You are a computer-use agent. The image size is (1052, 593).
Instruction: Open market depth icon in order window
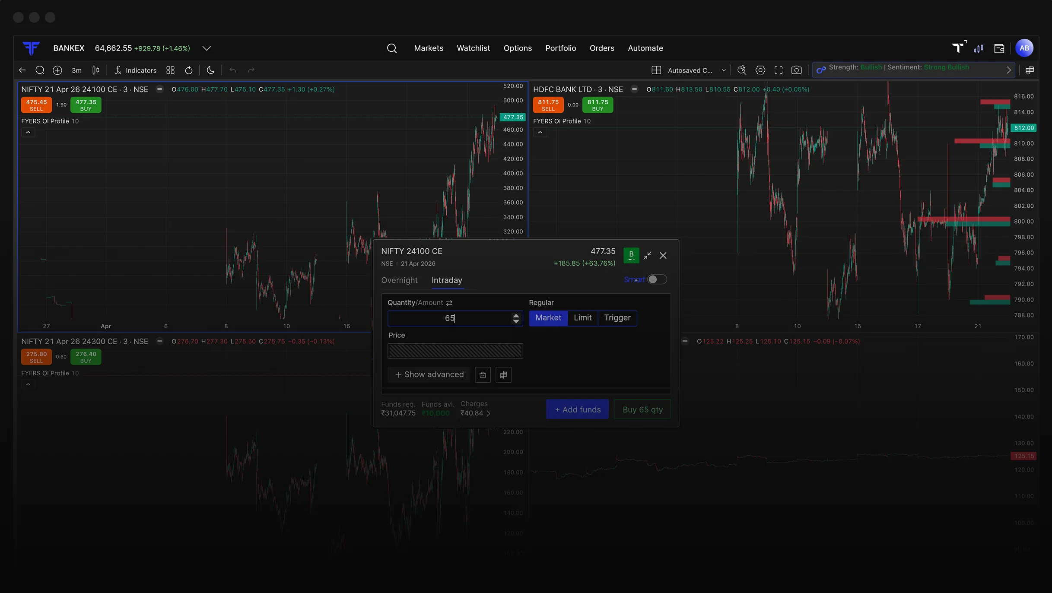(x=503, y=375)
